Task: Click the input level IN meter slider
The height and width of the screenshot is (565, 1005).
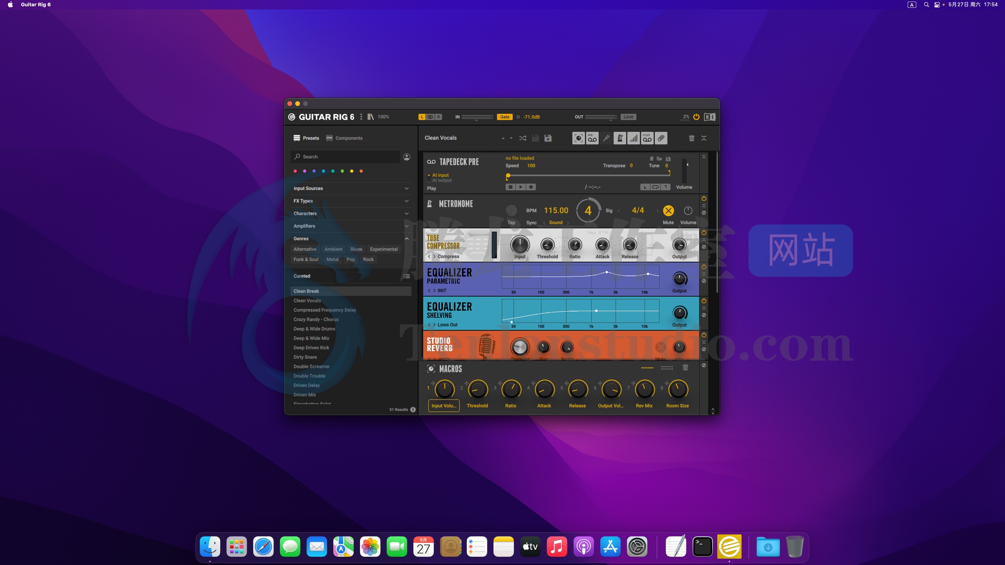Action: coord(477,117)
